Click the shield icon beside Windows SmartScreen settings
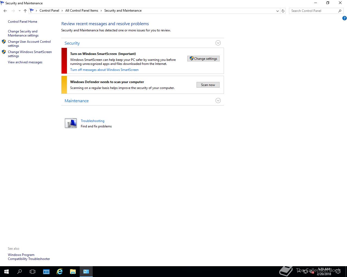Screen dimensions: 347x277 (x=4, y=52)
